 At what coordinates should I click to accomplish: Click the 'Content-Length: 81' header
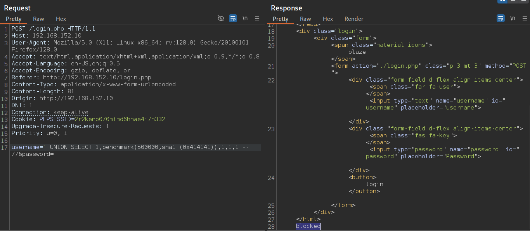pyautogui.click(x=43, y=91)
